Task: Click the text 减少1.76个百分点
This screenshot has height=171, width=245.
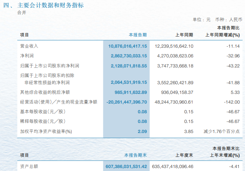Action: pyautogui.click(x=222, y=132)
